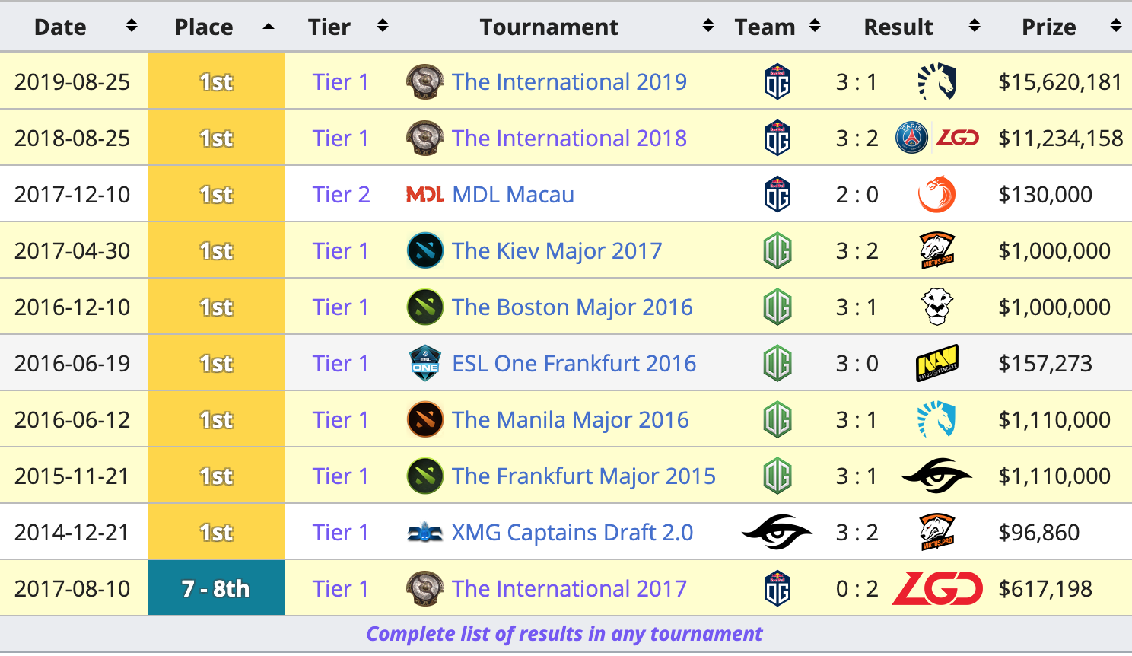Viewport: 1132px width, 656px height.
Task: Click the green OG logo in Boston Major row
Action: click(777, 307)
